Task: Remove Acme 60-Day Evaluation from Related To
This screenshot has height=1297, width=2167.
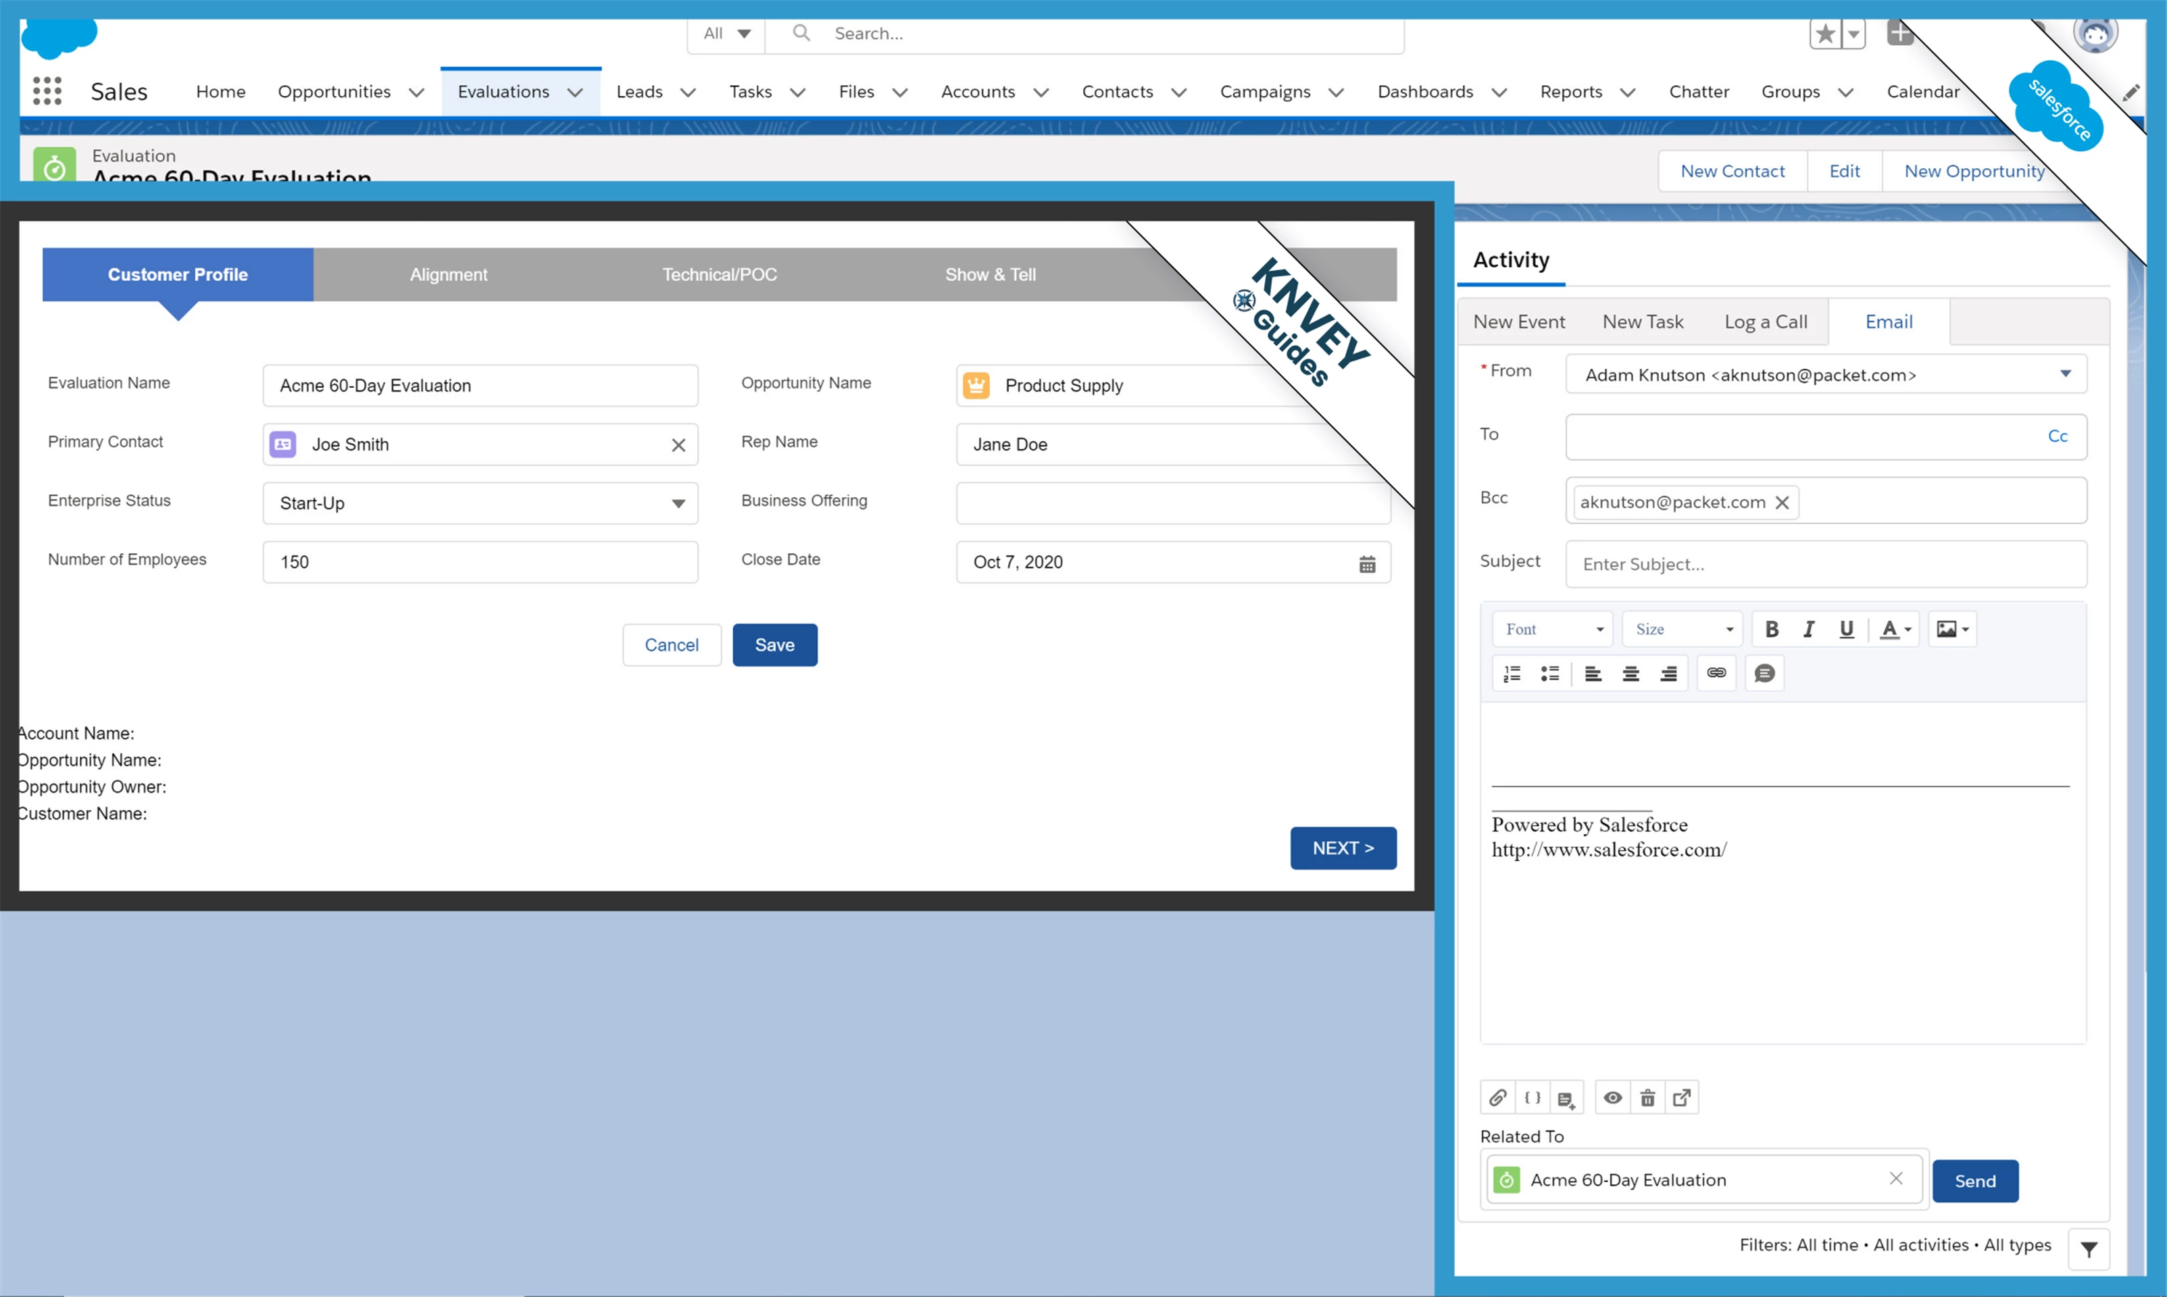Action: [x=1895, y=1178]
